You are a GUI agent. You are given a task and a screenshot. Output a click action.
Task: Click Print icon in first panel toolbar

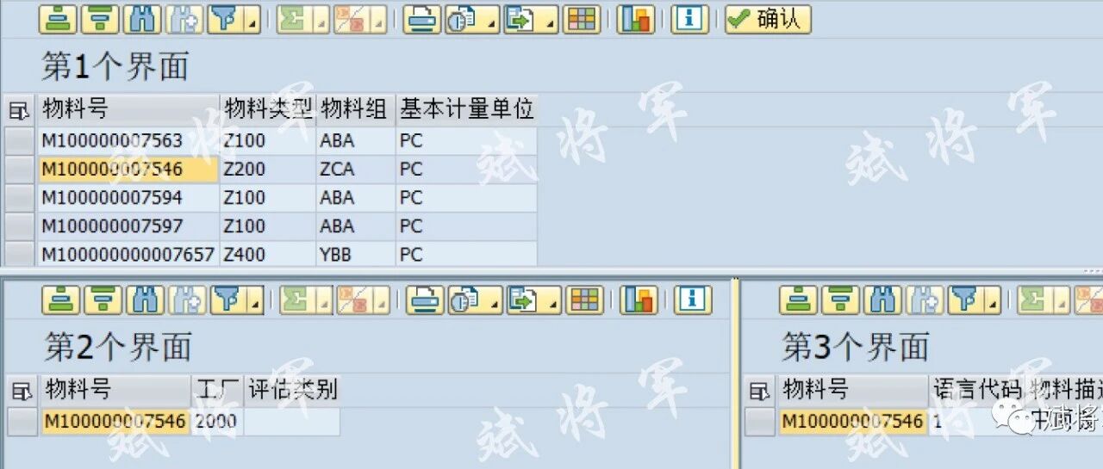coord(422,19)
